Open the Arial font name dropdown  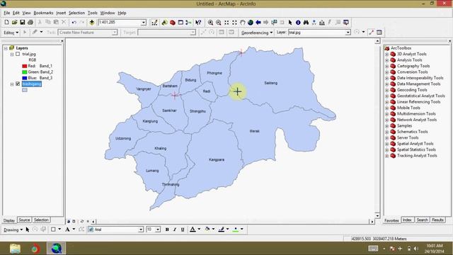141,229
